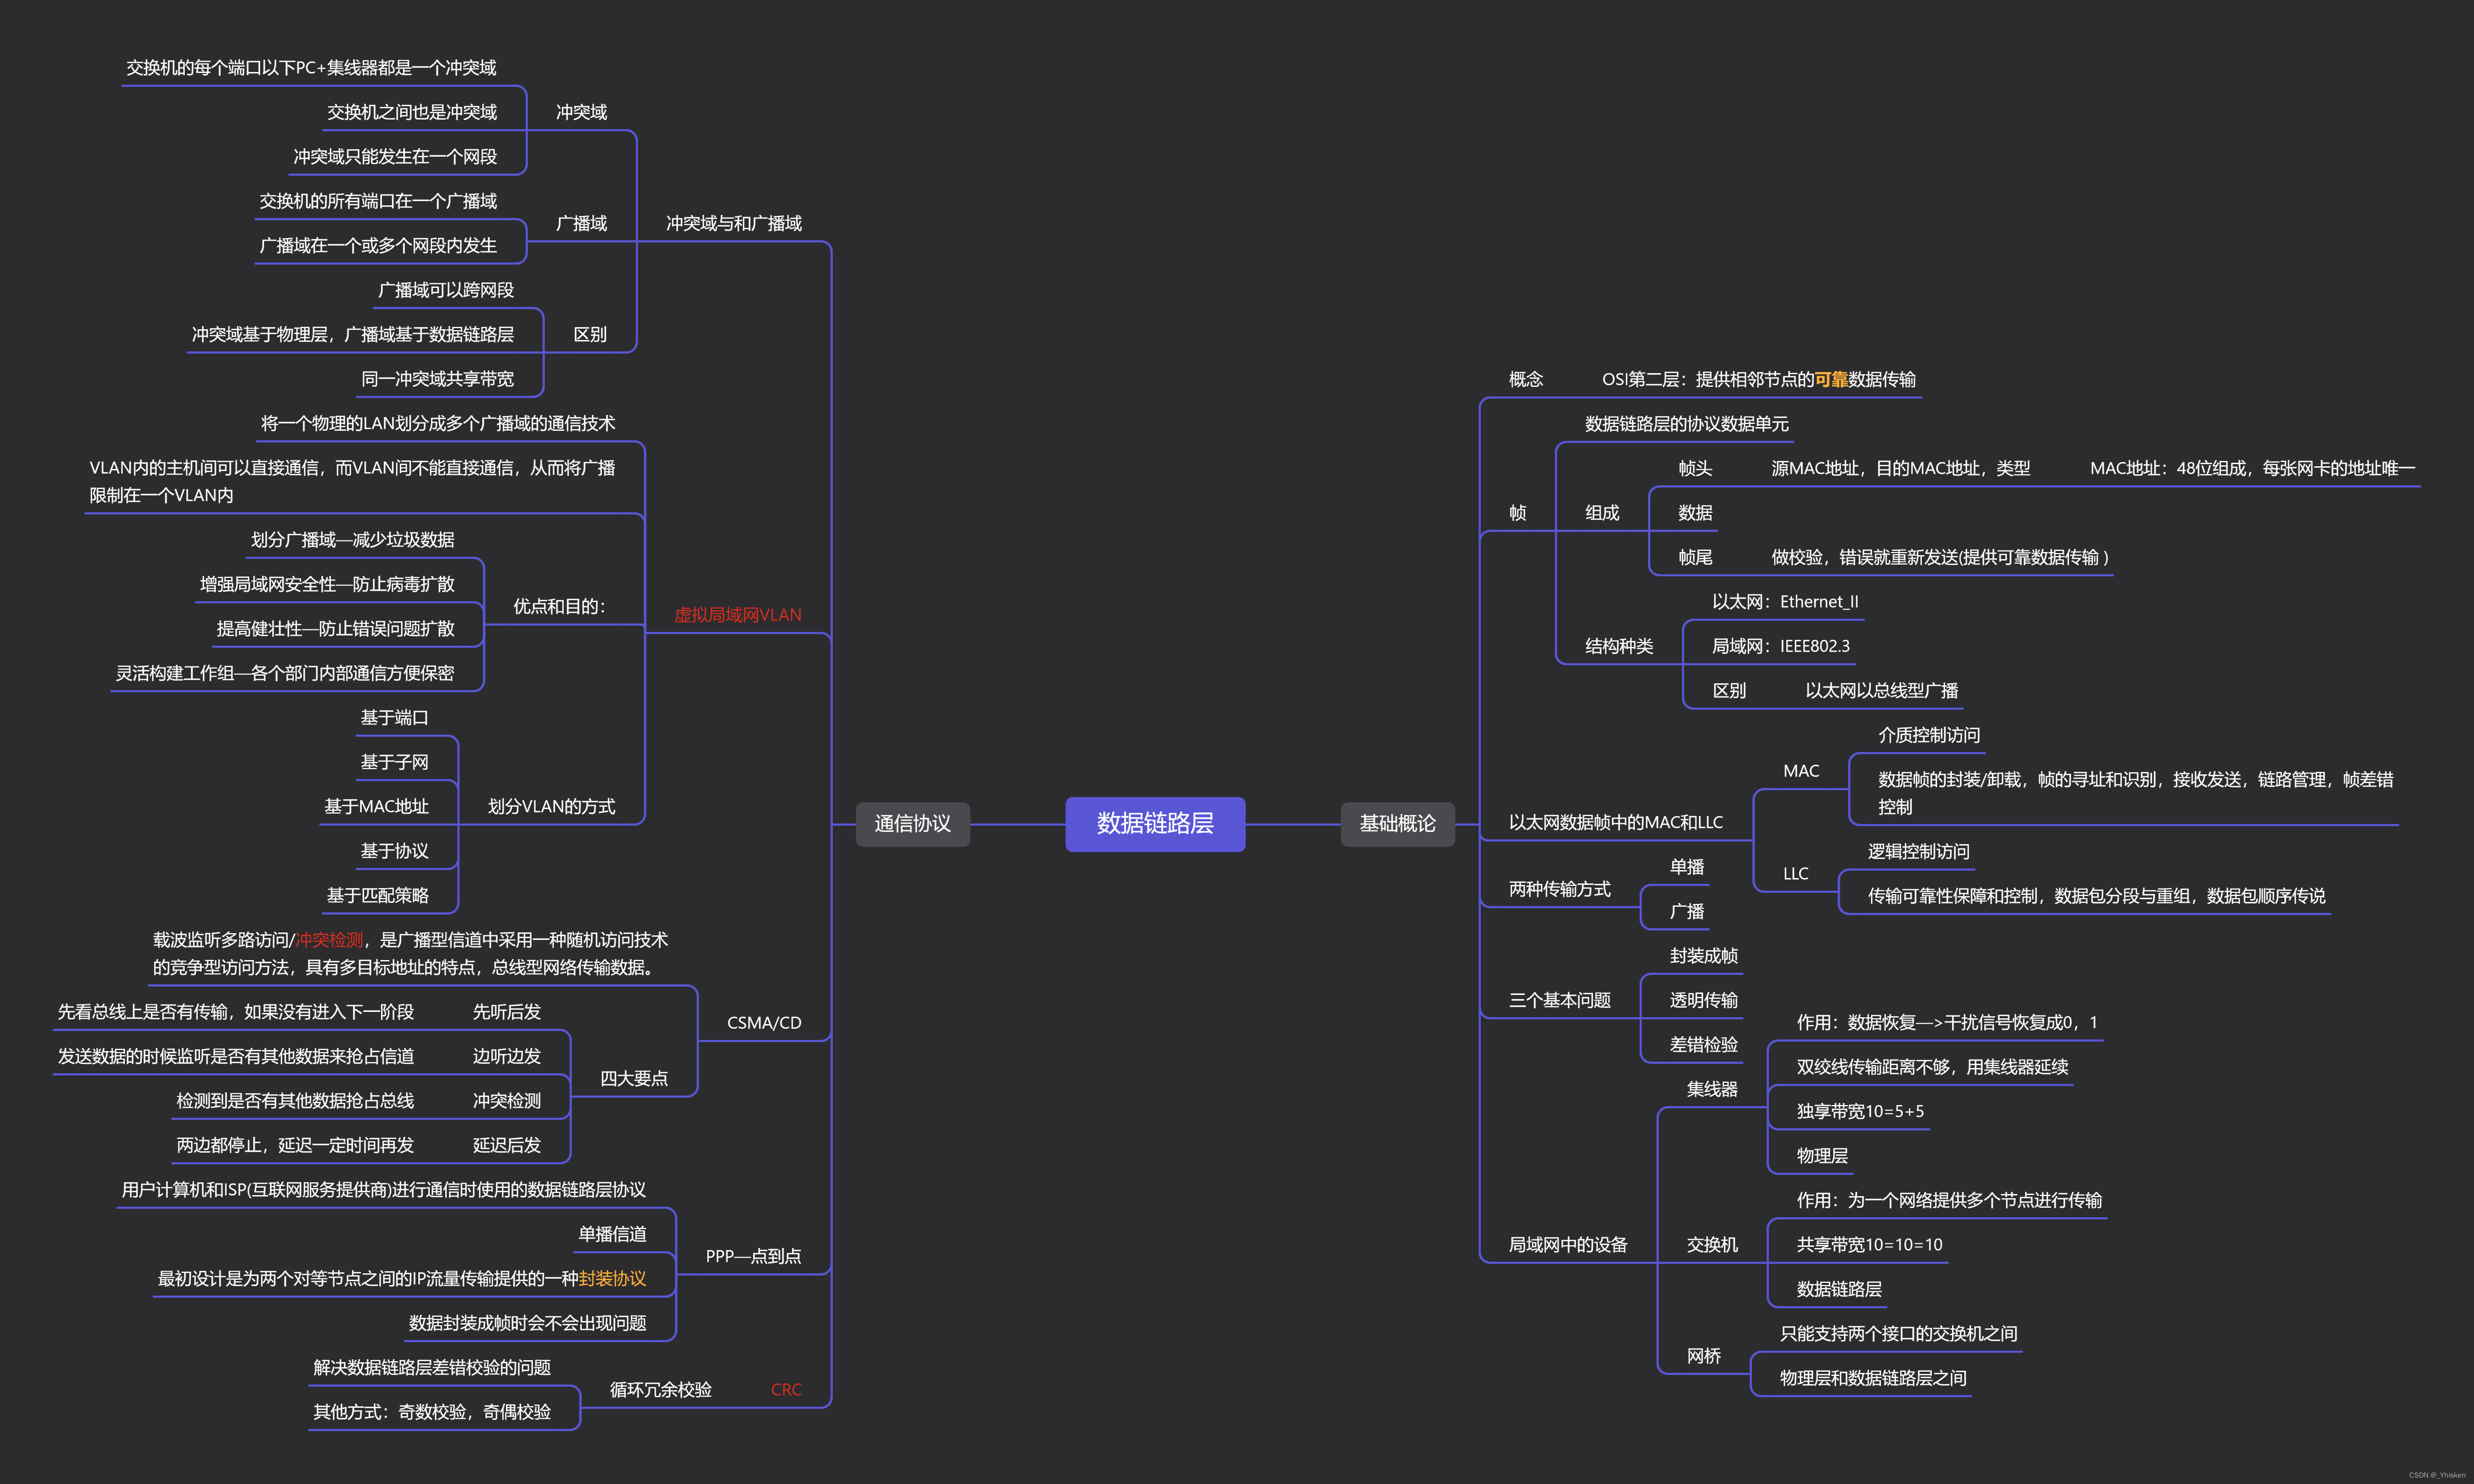Click 延迟后发 item
This screenshot has height=1484, width=2474.
(507, 1145)
